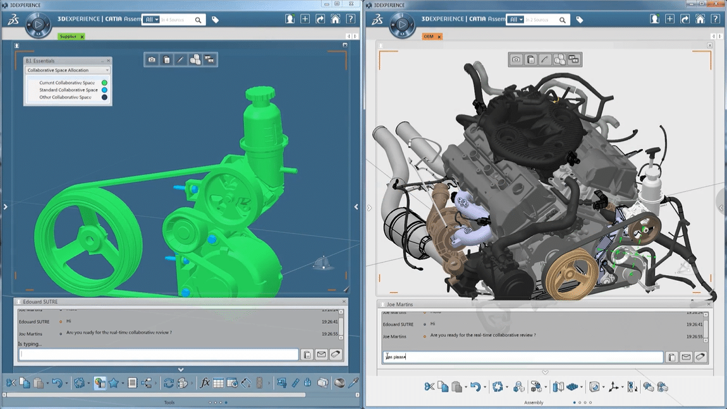Click the scissors cut icon in Assembly toolbar
Viewport: 727px width, 409px height.
click(429, 386)
